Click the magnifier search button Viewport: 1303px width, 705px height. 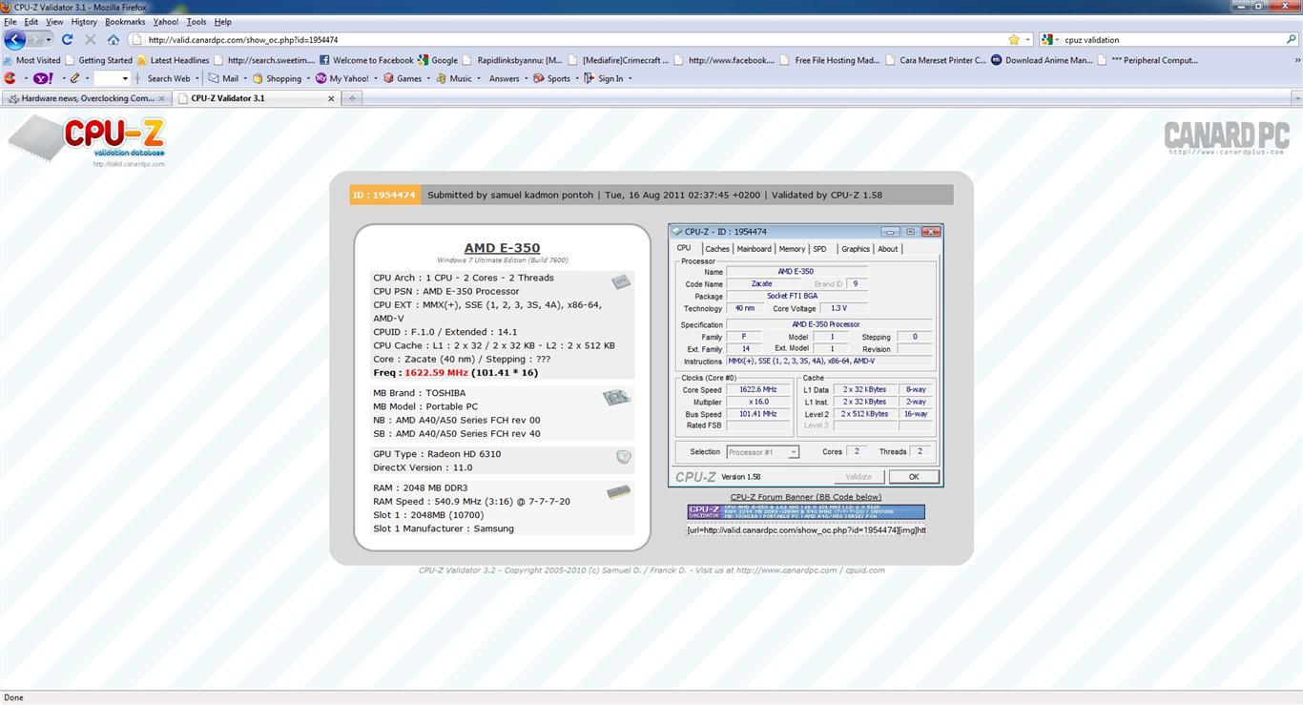[x=1292, y=40]
